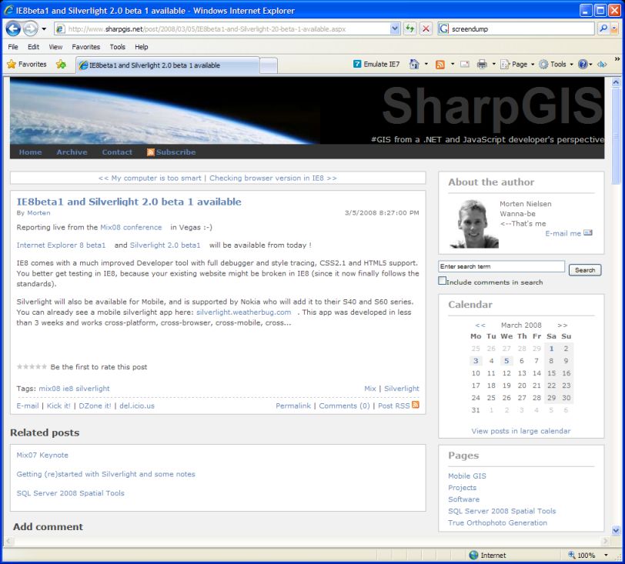Image resolution: width=625 pixels, height=564 pixels.
Task: Refresh the page with the green arrows icon
Action: pyautogui.click(x=409, y=28)
